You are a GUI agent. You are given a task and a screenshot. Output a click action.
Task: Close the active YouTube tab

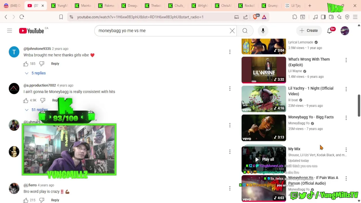pyautogui.click(x=43, y=6)
